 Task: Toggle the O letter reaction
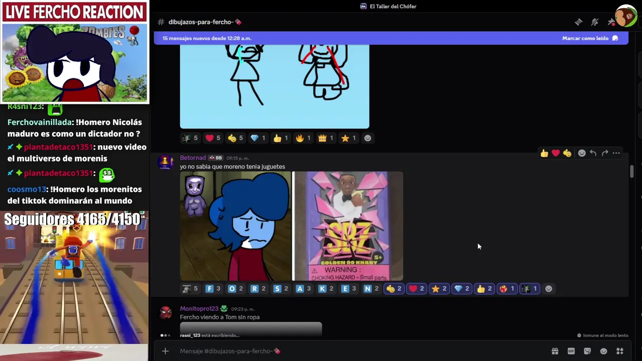click(235, 289)
